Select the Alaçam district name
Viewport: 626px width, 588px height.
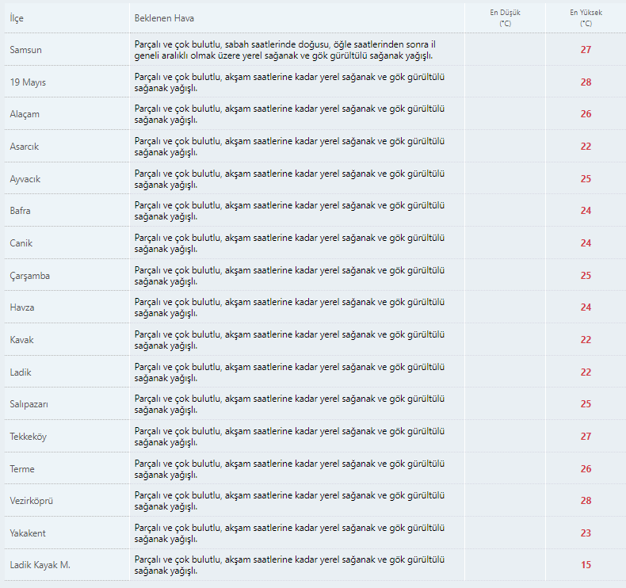(25, 114)
